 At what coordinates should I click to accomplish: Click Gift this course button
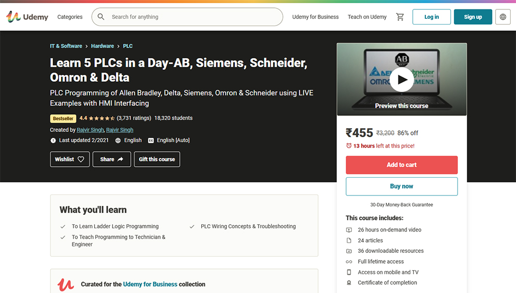157,160
